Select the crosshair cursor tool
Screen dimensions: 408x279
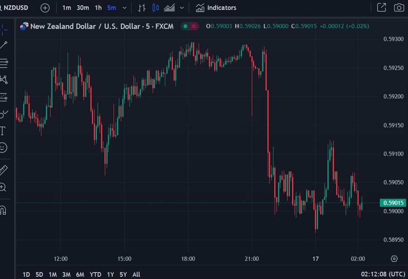5,30
